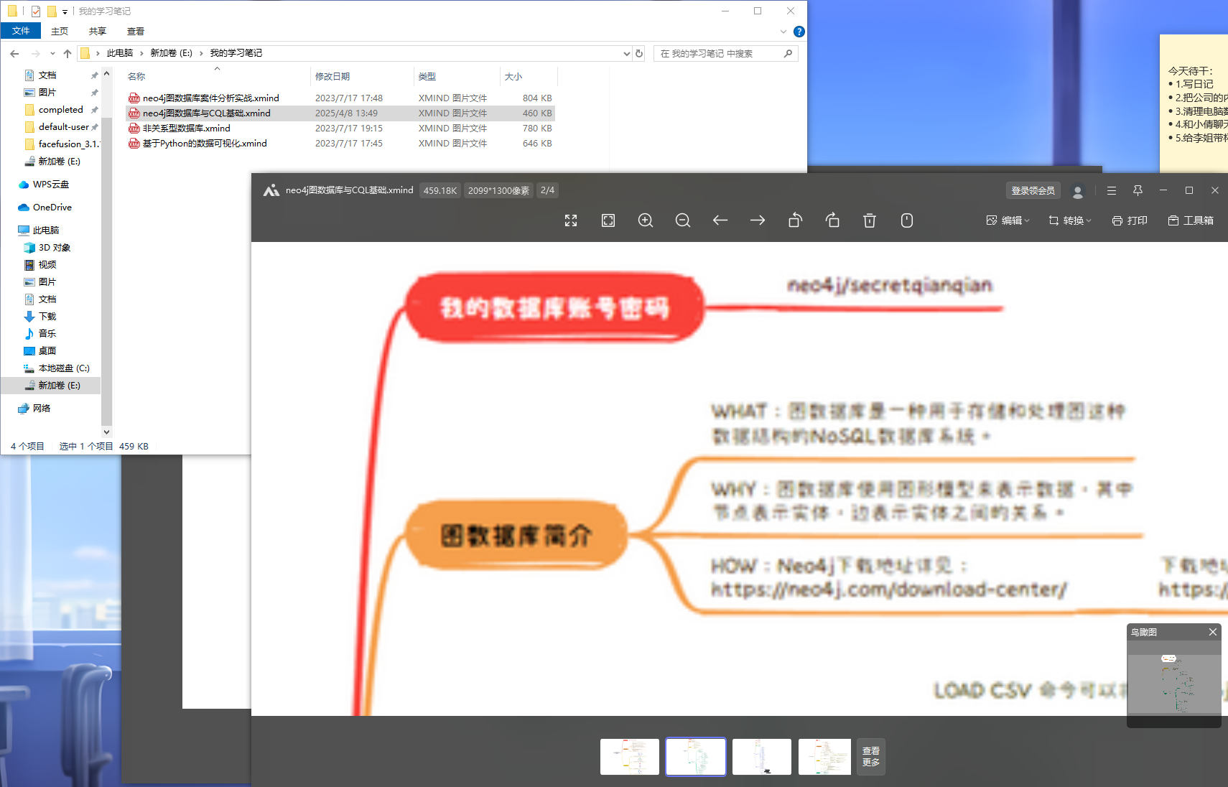Open facefusion_3.1 folder in sidebar
This screenshot has height=787, width=1228.
pyautogui.click(x=68, y=144)
